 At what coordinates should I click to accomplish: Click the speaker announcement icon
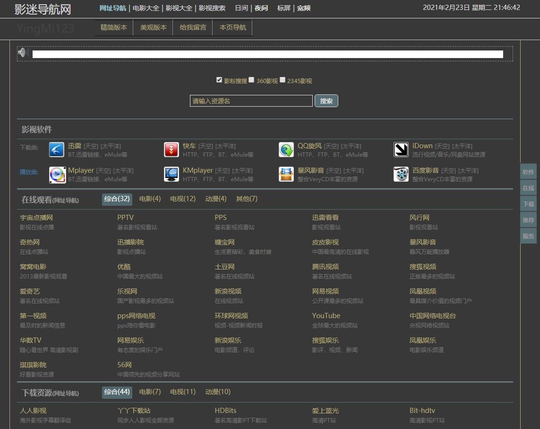coord(24,53)
